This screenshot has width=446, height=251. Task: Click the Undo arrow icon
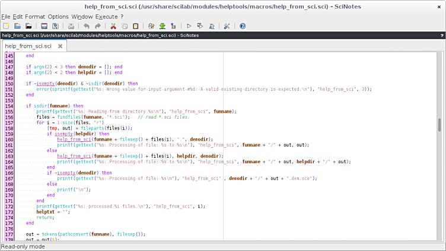[87, 26]
